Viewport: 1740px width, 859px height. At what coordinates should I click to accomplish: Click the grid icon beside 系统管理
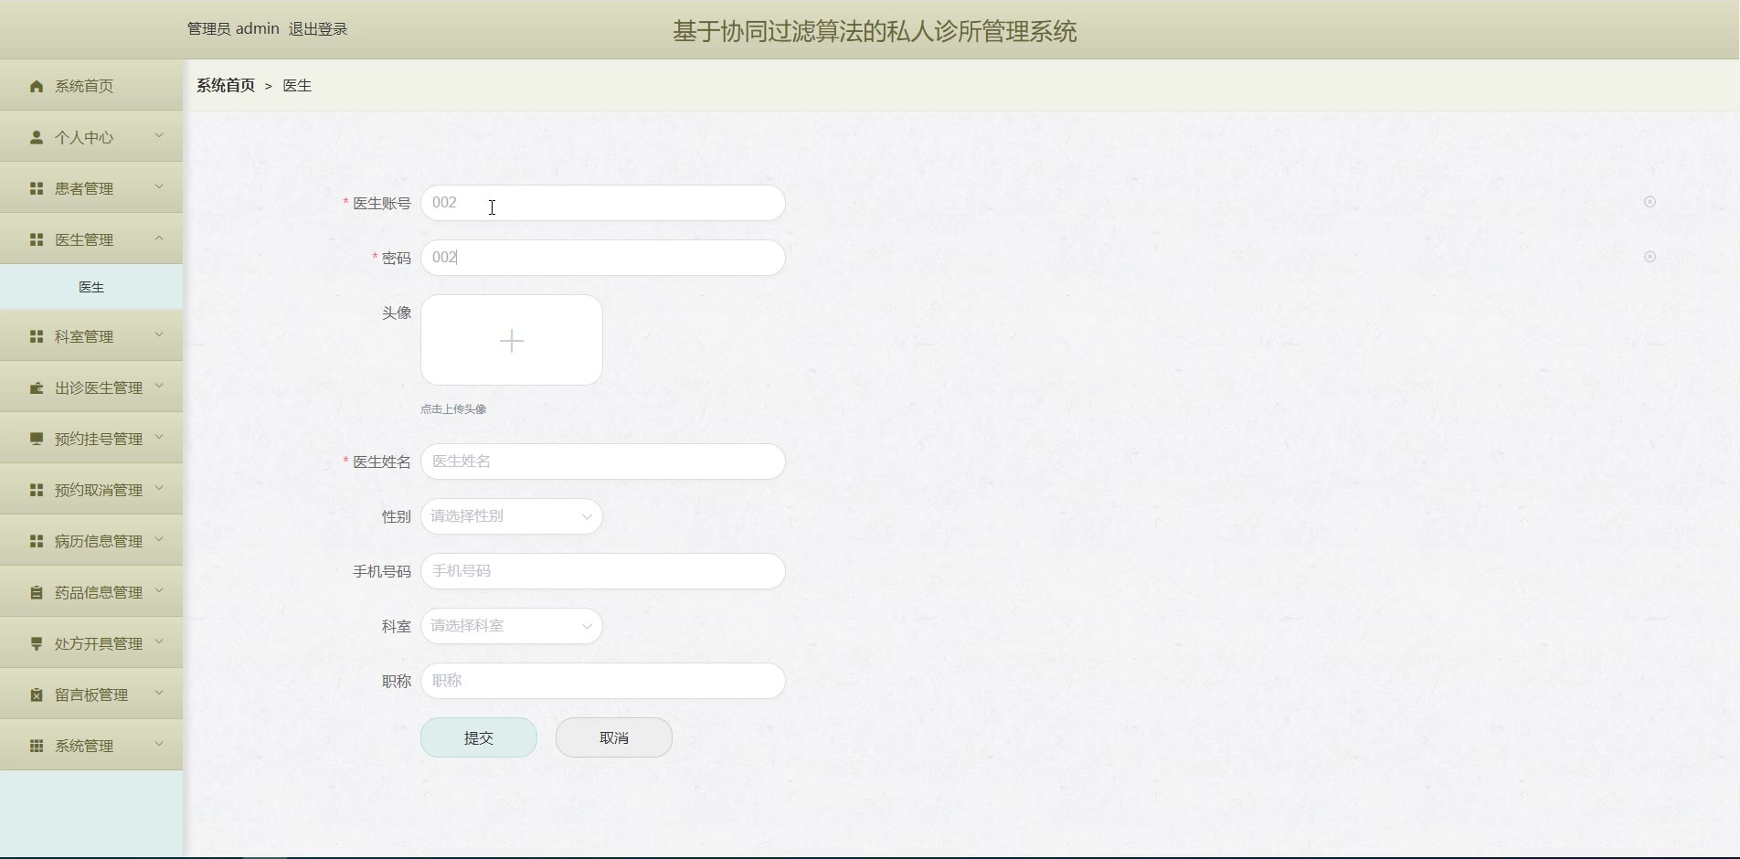coord(37,746)
